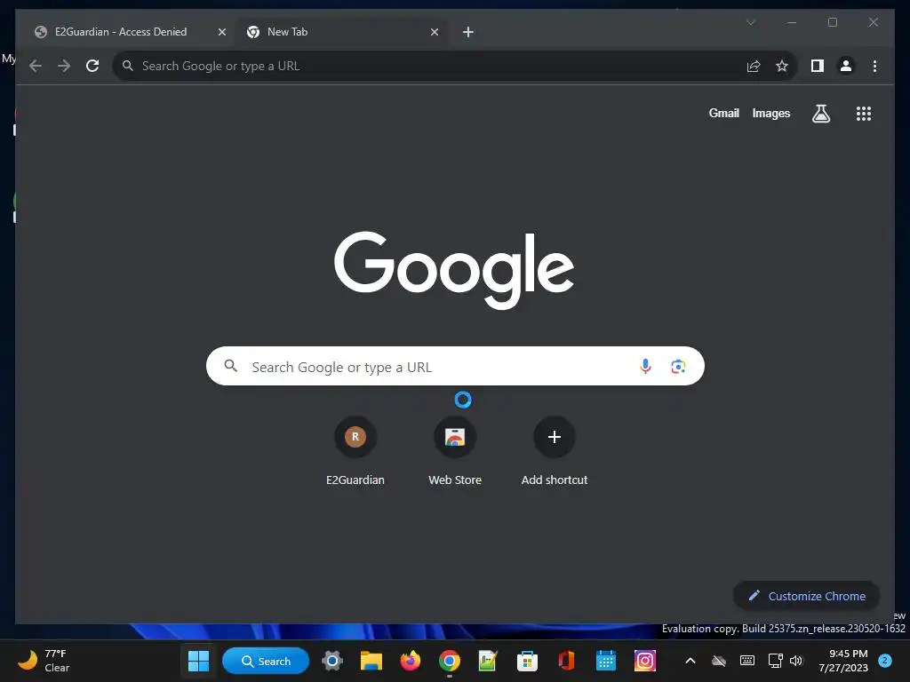Share this page using the share icon
910x682 pixels.
[x=754, y=66]
